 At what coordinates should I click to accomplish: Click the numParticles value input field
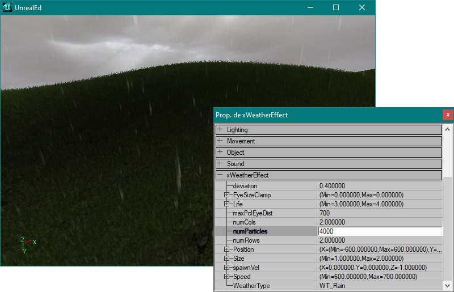(x=379, y=231)
